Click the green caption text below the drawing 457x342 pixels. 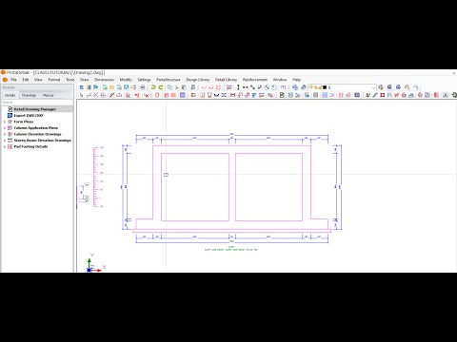(x=230, y=249)
